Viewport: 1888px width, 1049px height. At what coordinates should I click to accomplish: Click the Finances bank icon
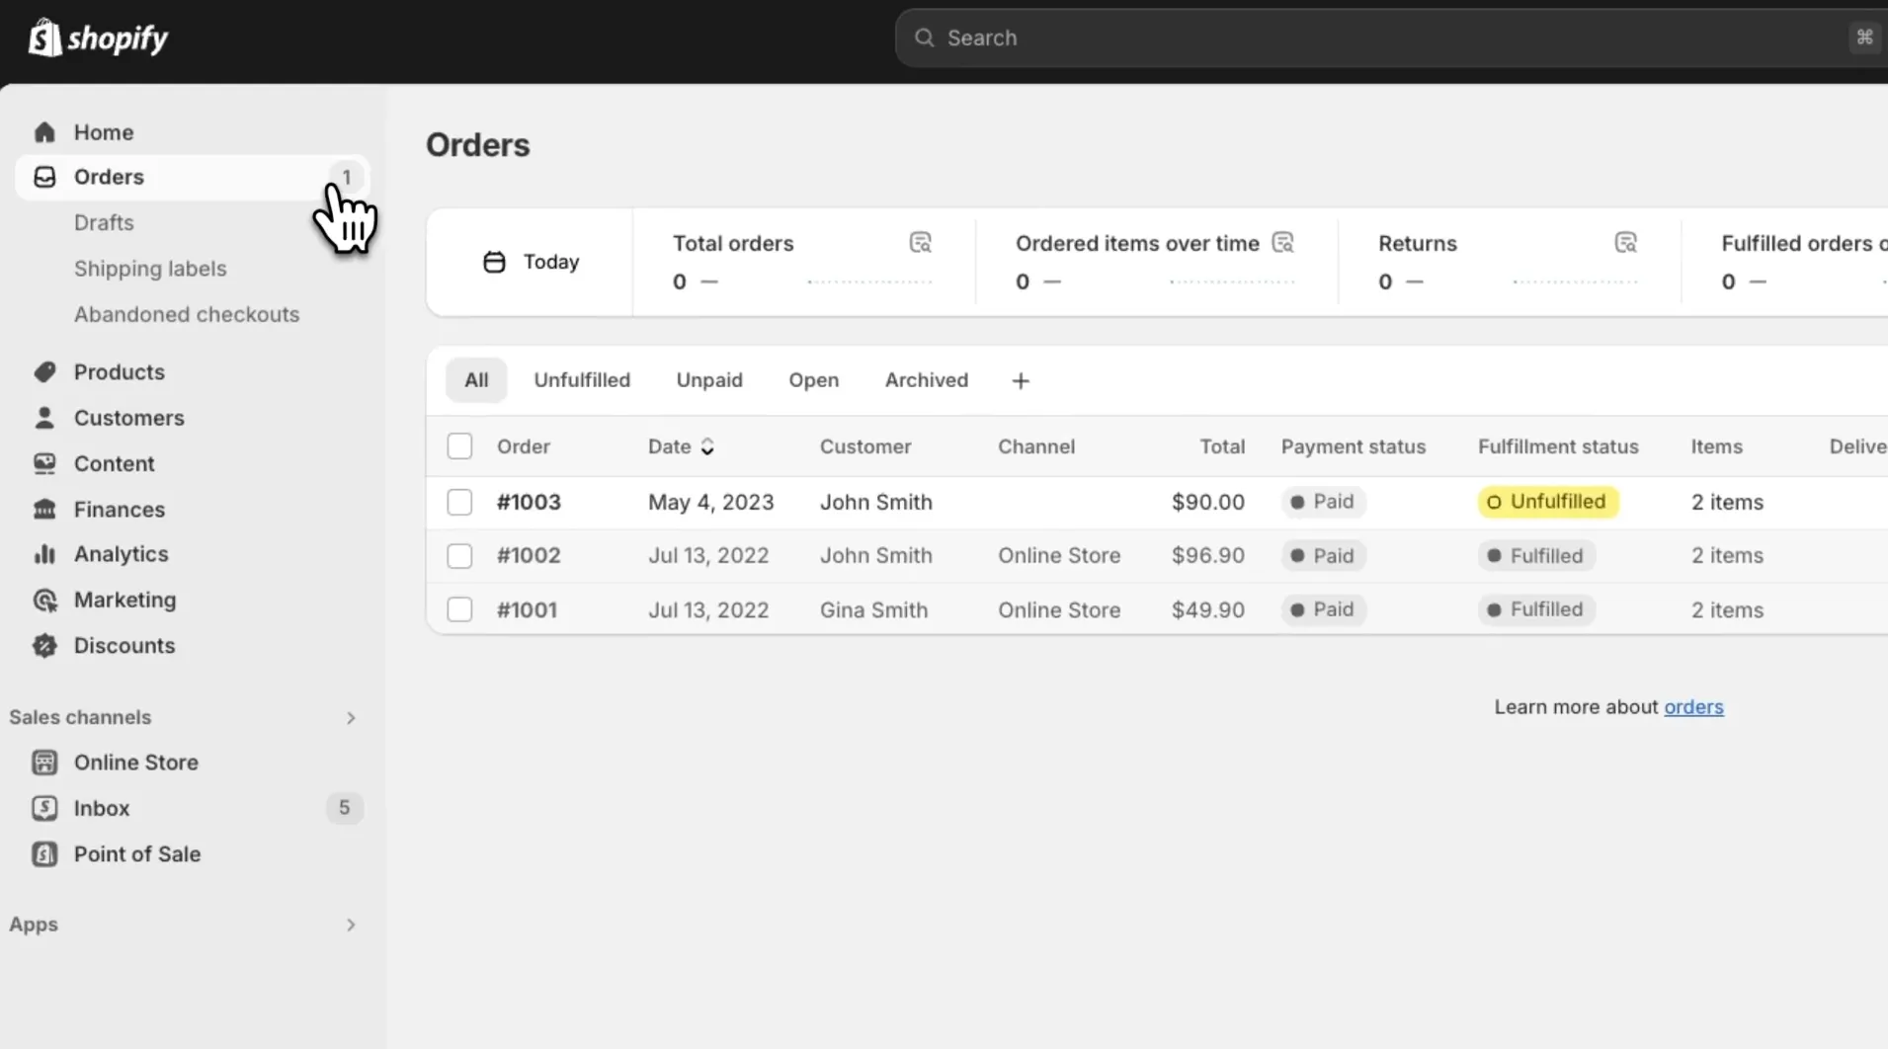tap(44, 510)
